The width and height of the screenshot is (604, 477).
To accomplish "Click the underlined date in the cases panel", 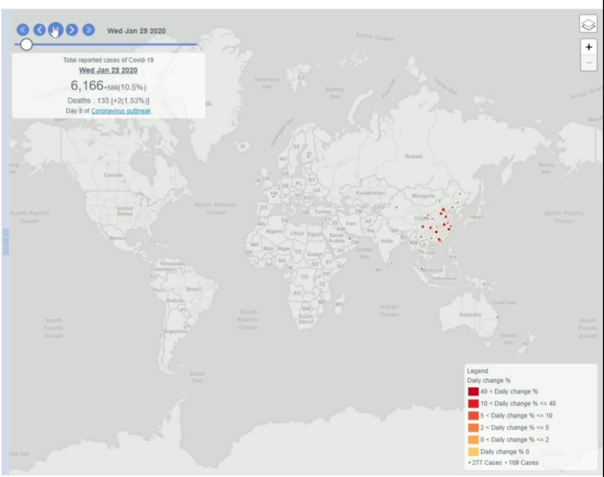I will (108, 70).
